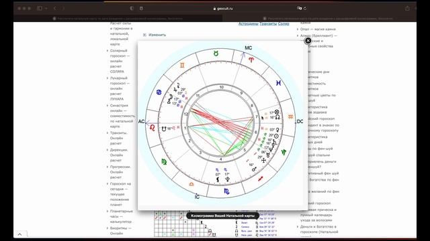Open the tab group dropdown chevron
Screen dimensions: 430x241
pos(46,9)
